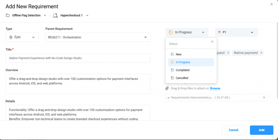Click the Add button
Image resolution: width=278 pixels, height=140 pixels.
coord(261,130)
